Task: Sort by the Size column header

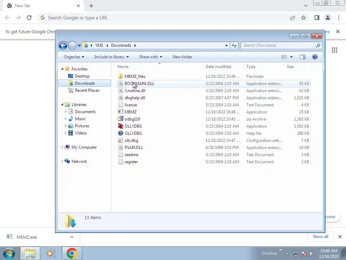Action: pos(290,67)
